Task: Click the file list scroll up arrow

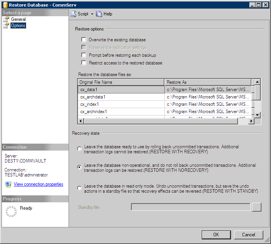Action: click(258, 81)
